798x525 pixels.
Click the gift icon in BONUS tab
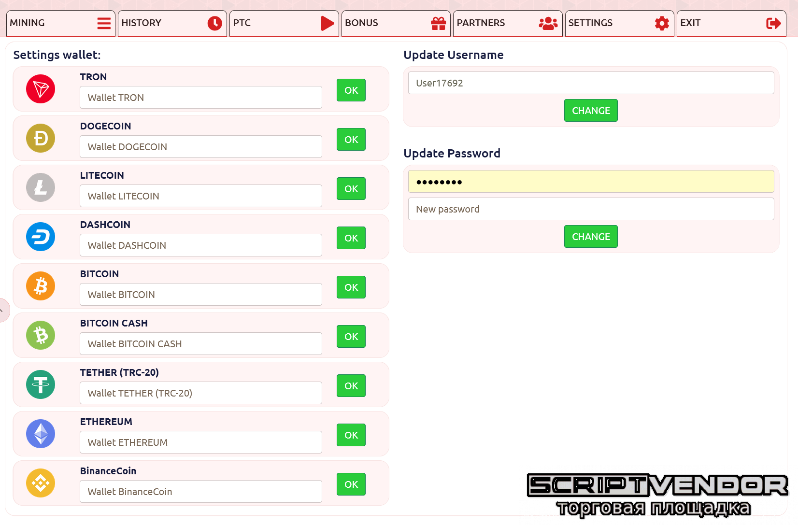[x=439, y=23]
